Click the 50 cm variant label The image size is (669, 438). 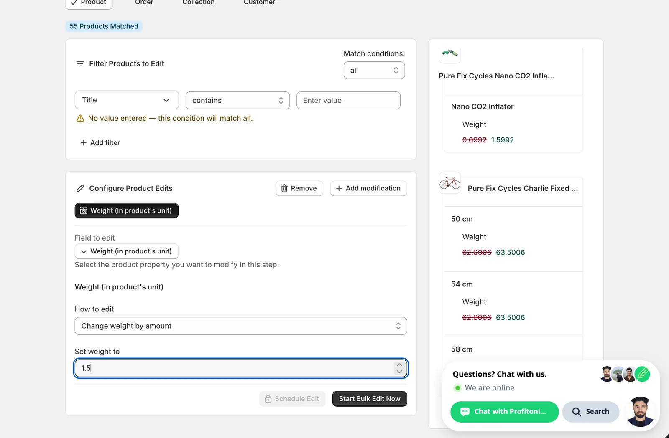pos(462,219)
